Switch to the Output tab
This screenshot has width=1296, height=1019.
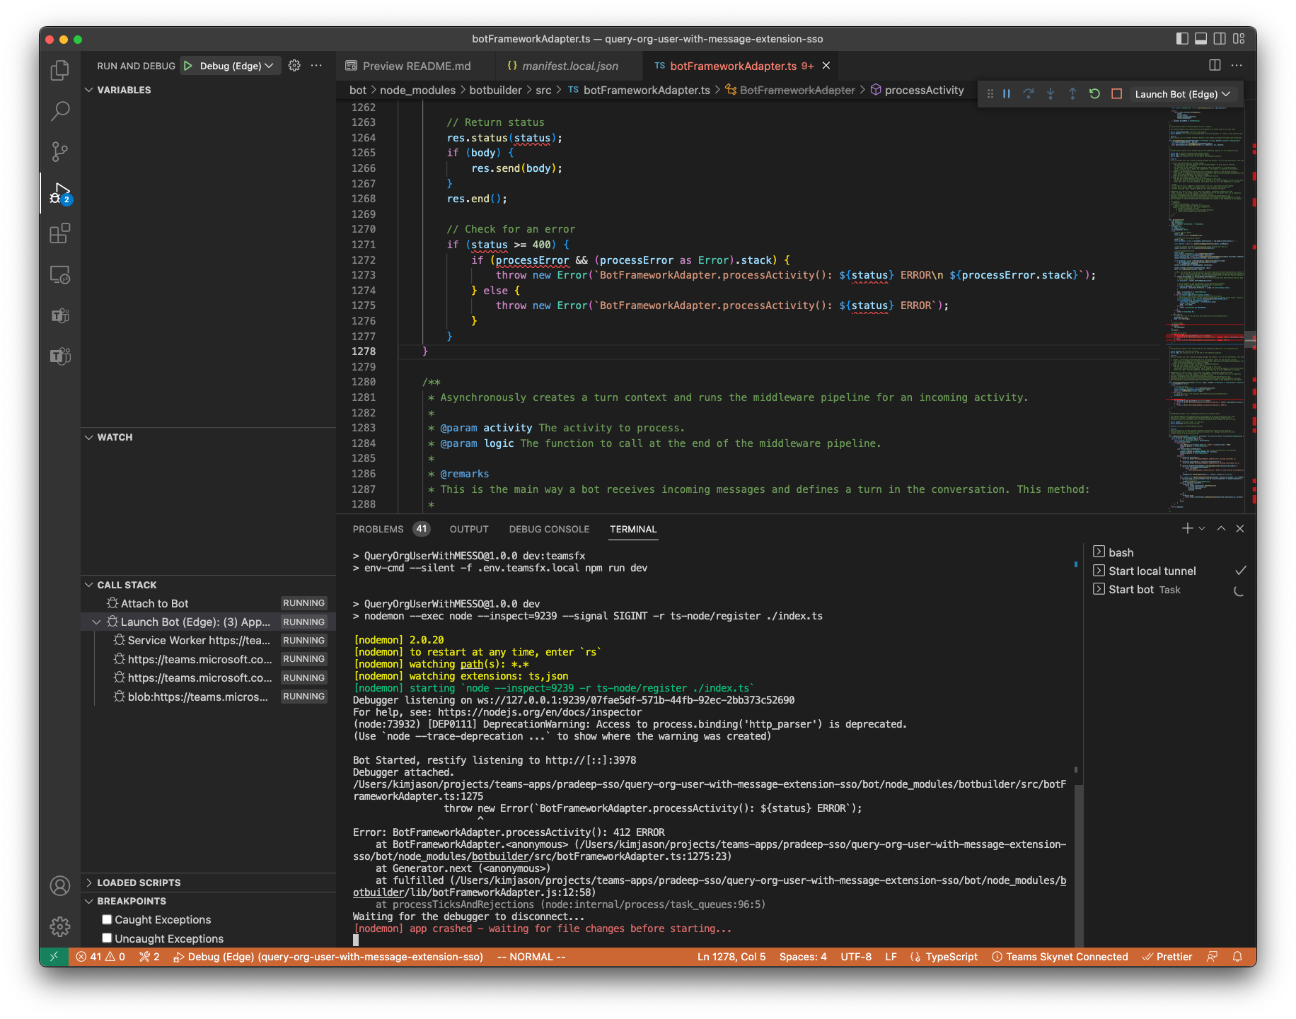pyautogui.click(x=469, y=529)
